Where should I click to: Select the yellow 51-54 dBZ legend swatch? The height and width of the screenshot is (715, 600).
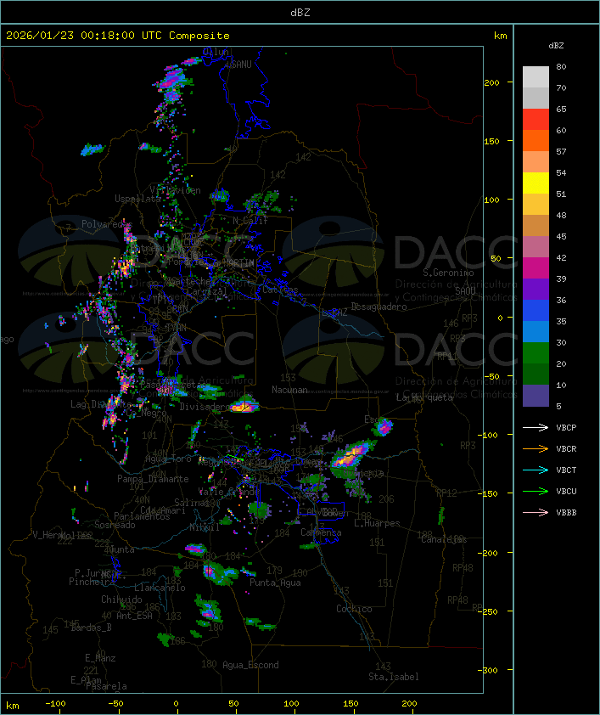pos(536,183)
